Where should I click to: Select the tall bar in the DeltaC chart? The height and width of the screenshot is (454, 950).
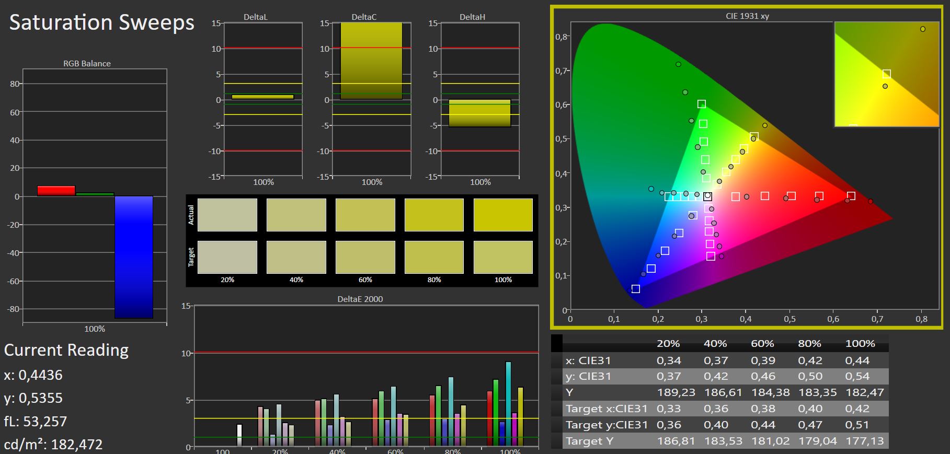click(371, 61)
